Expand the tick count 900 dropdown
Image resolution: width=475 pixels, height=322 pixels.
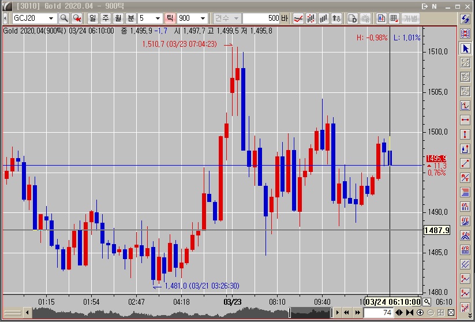(x=203, y=18)
